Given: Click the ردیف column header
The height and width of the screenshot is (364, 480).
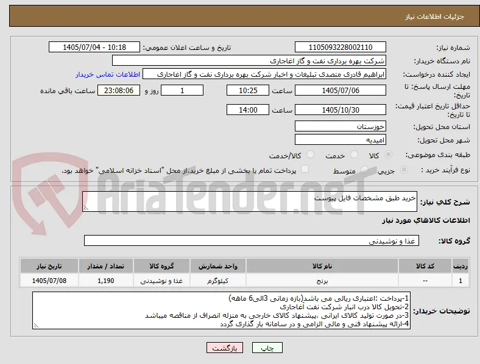Looking at the screenshot, I should (461, 266).
